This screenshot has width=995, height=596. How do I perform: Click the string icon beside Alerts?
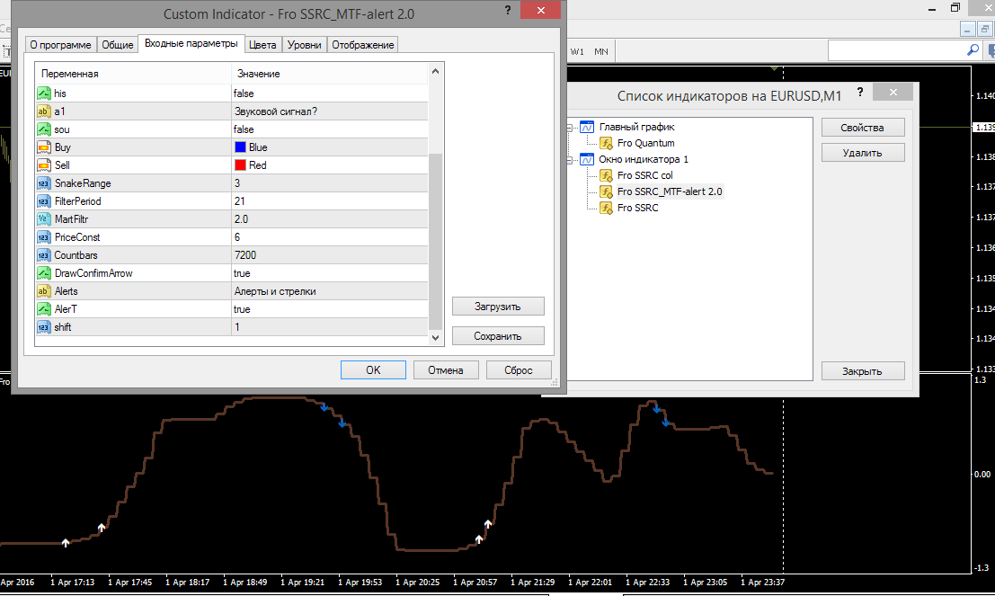pyautogui.click(x=44, y=291)
